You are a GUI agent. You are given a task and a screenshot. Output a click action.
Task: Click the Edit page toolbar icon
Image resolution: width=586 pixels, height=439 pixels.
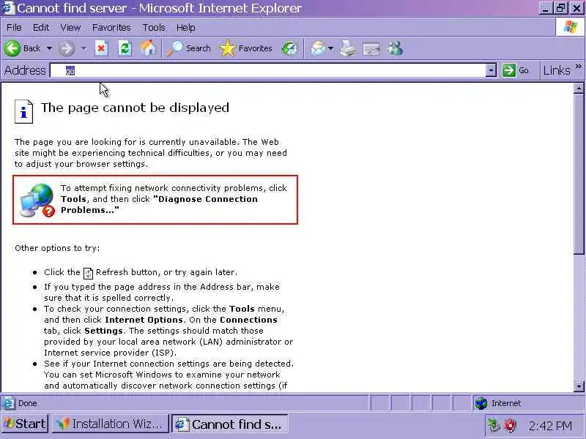371,48
